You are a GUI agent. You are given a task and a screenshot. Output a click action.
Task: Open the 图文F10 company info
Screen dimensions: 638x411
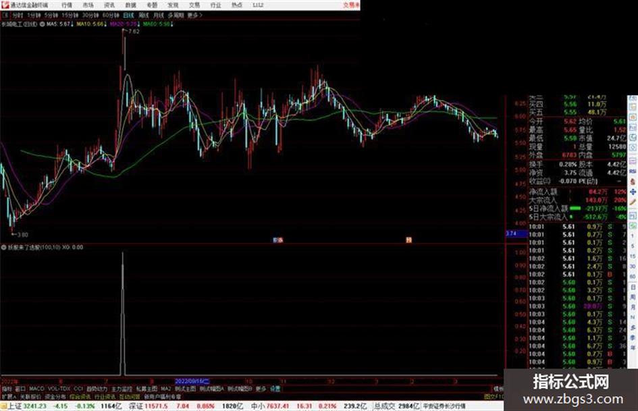(494, 396)
